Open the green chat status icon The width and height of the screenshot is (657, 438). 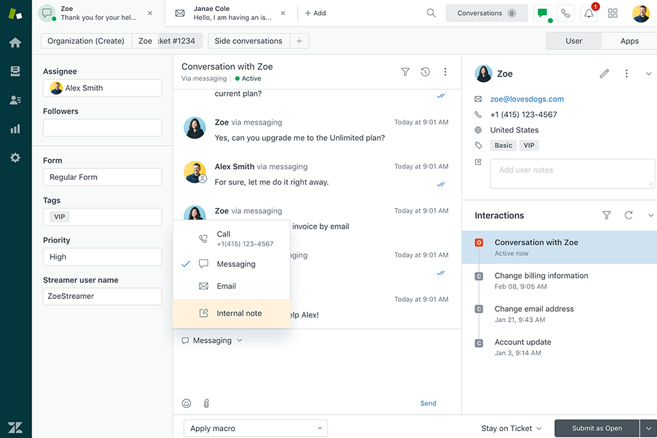pos(543,13)
